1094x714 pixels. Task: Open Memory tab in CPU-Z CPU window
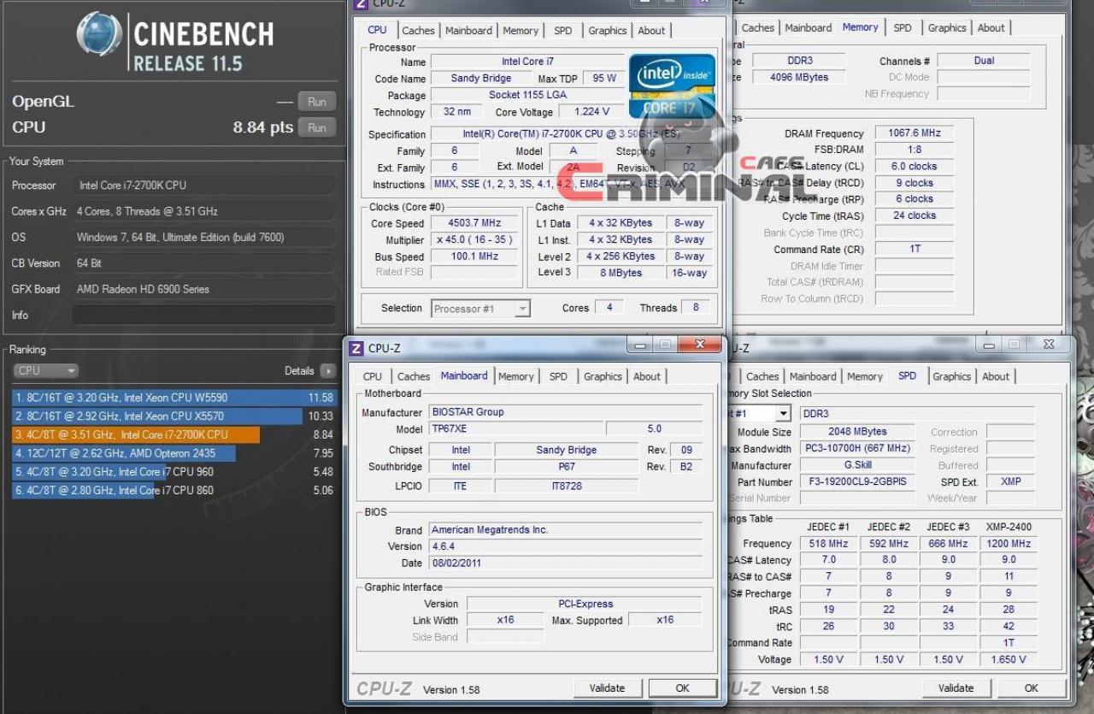click(x=521, y=31)
